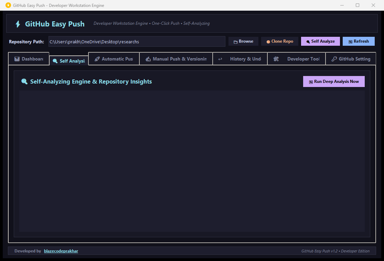Image resolution: width=384 pixels, height=261 pixels.
Task: Click the tools icon on Developer Tools tab
Action: (x=276, y=59)
